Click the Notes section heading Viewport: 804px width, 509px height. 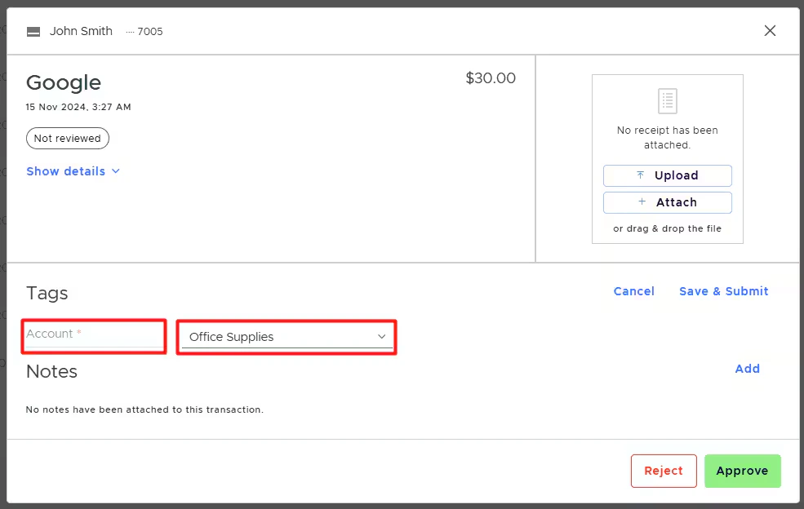tap(51, 371)
